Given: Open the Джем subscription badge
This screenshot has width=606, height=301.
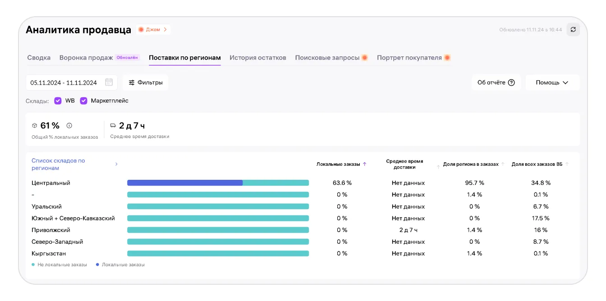Looking at the screenshot, I should pos(153,30).
